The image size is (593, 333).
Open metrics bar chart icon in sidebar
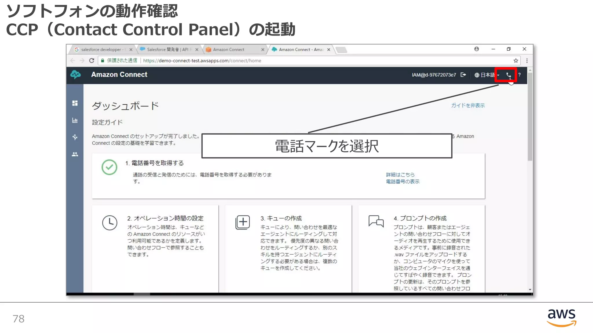click(x=75, y=120)
